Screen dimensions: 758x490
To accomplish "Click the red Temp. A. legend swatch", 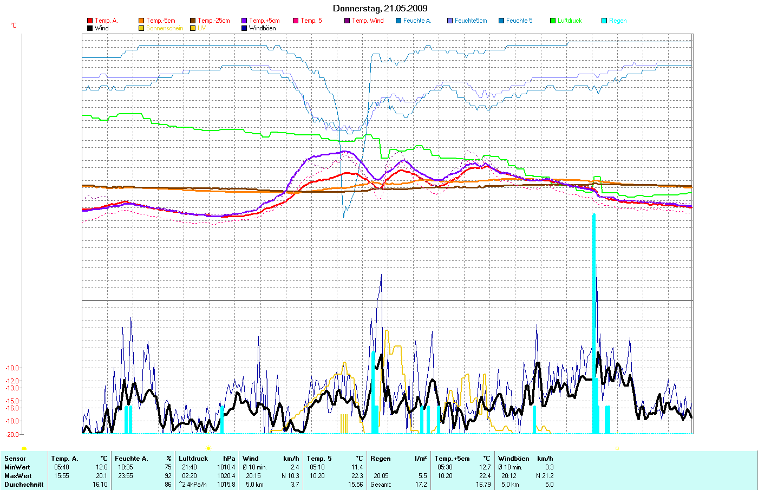I will (x=90, y=21).
